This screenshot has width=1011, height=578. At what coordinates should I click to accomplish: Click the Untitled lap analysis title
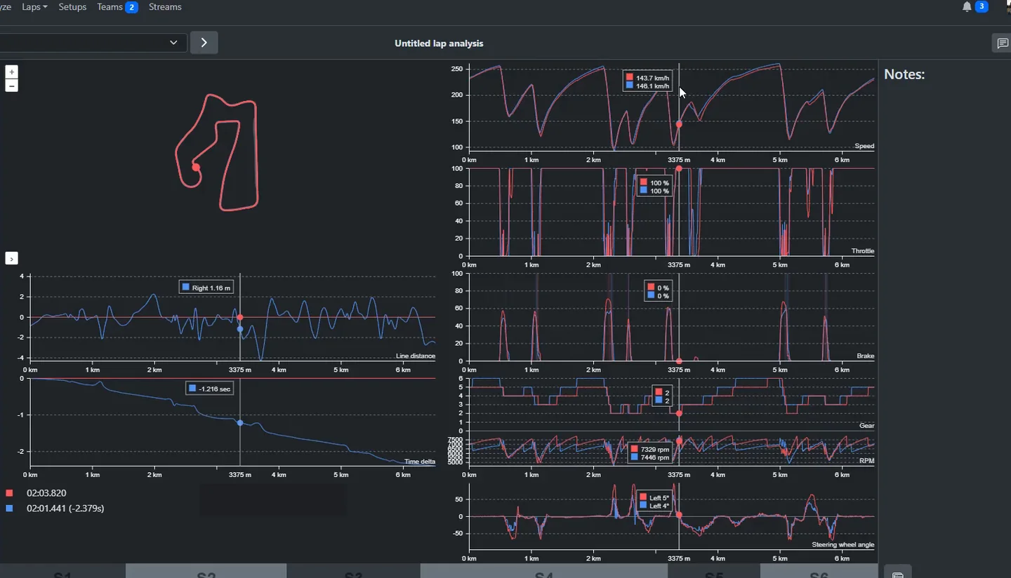click(439, 43)
